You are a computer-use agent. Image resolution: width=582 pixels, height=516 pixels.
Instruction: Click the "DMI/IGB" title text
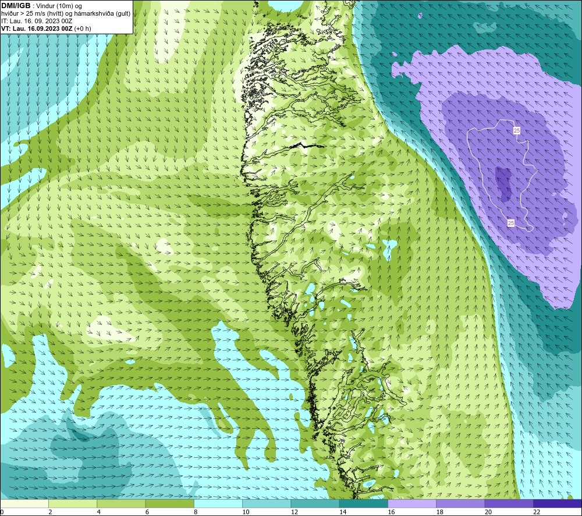pyautogui.click(x=16, y=6)
